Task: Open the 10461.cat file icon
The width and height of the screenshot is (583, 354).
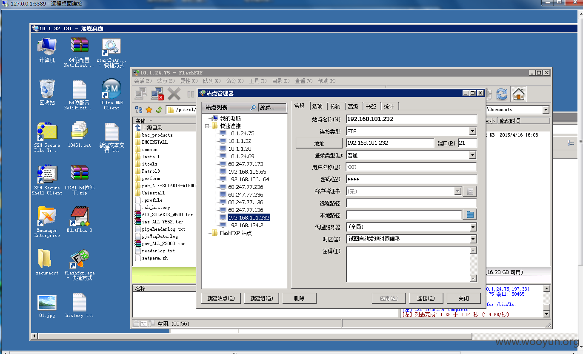Action: 79,134
